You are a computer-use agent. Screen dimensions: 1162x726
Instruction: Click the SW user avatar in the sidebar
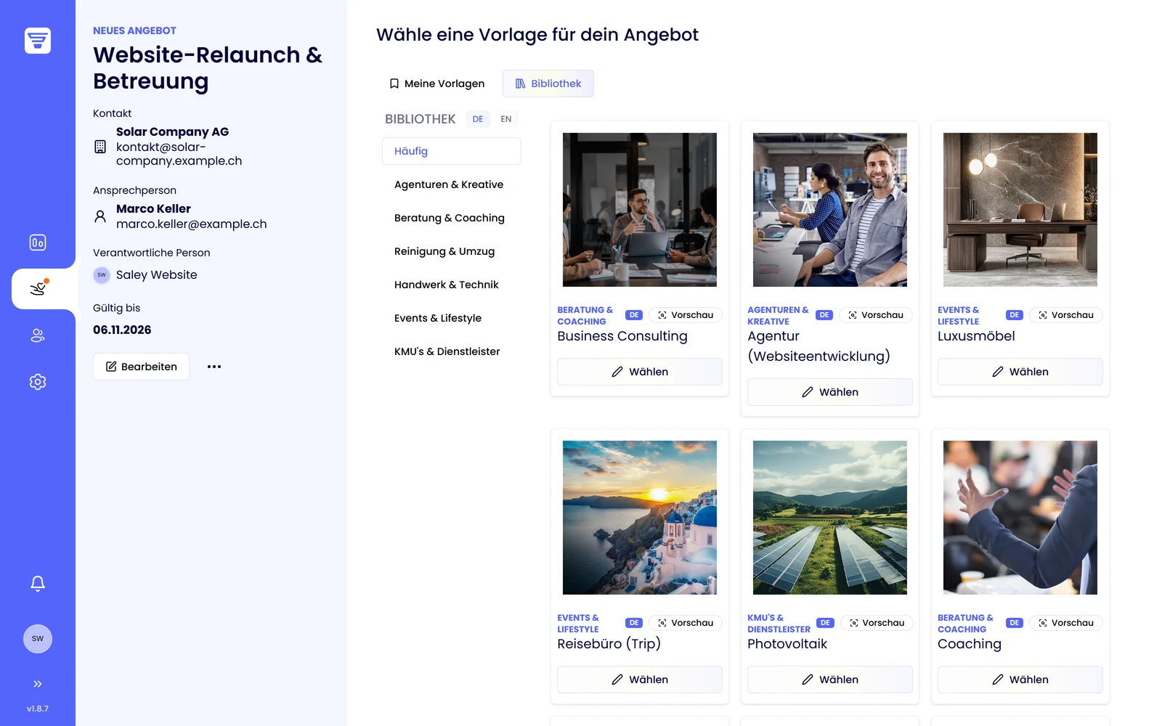coord(38,639)
